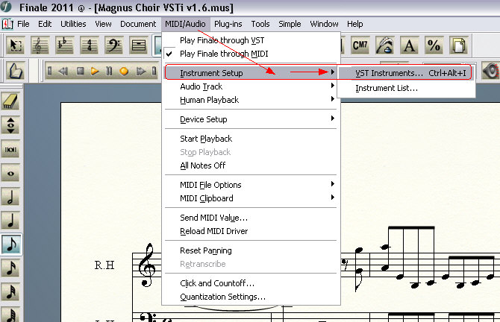Select the Resize tool percent icon
Viewport: 500px width, 322px height.
pyautogui.click(x=434, y=45)
